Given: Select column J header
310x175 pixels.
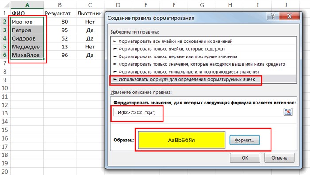Looking at the screenshot, I should [286, 5].
